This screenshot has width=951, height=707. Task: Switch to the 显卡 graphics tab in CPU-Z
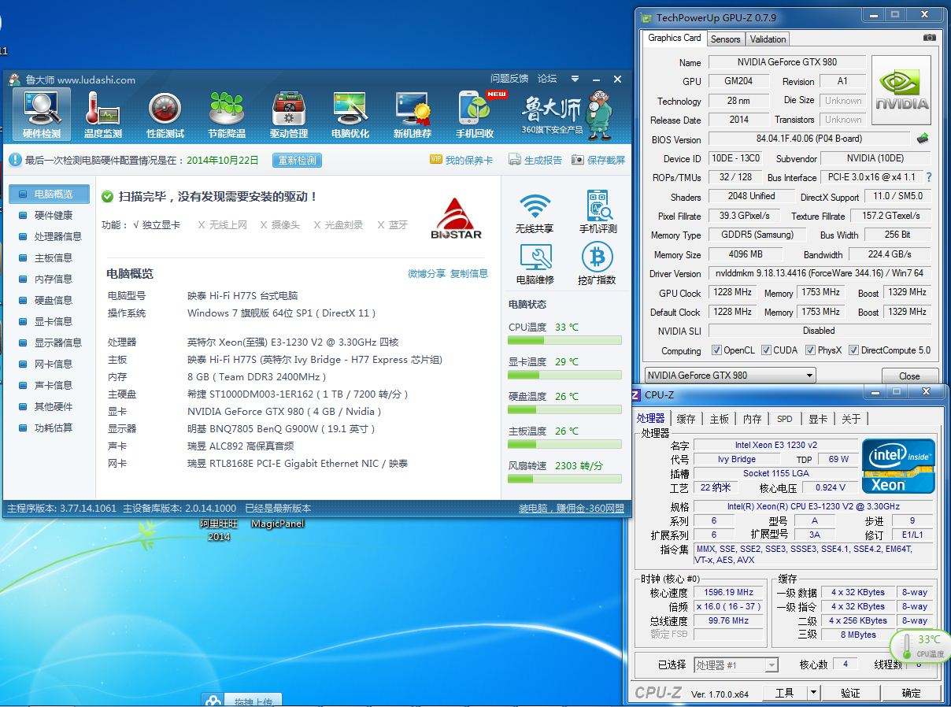coord(818,419)
